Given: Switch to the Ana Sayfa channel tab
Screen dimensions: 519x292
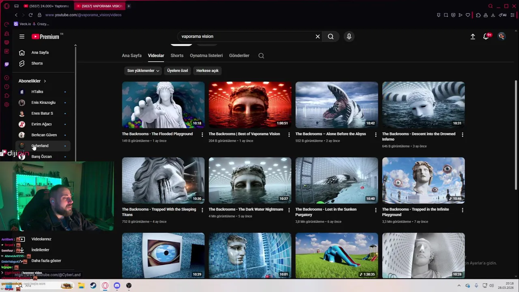Looking at the screenshot, I should [x=132, y=56].
